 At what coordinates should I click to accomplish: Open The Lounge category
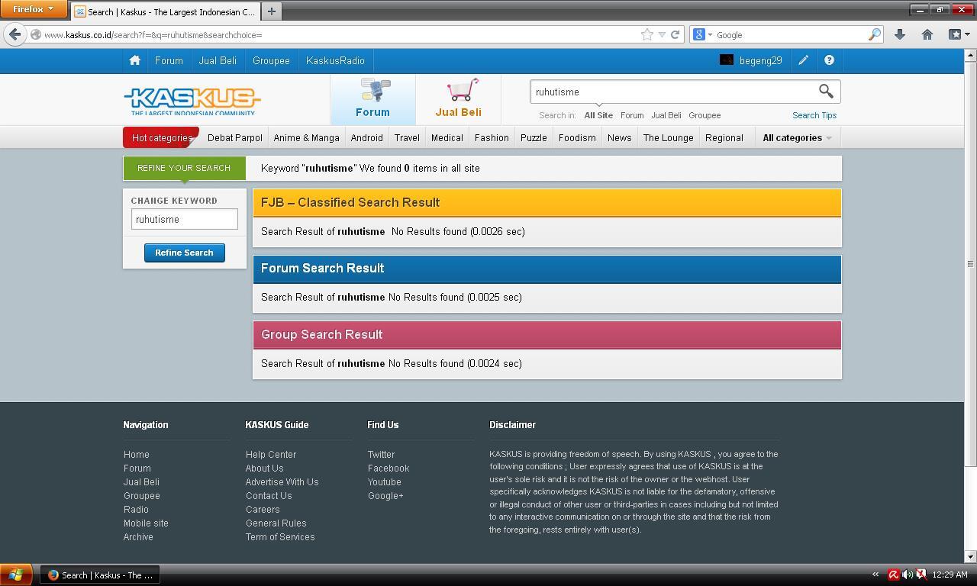coord(668,138)
